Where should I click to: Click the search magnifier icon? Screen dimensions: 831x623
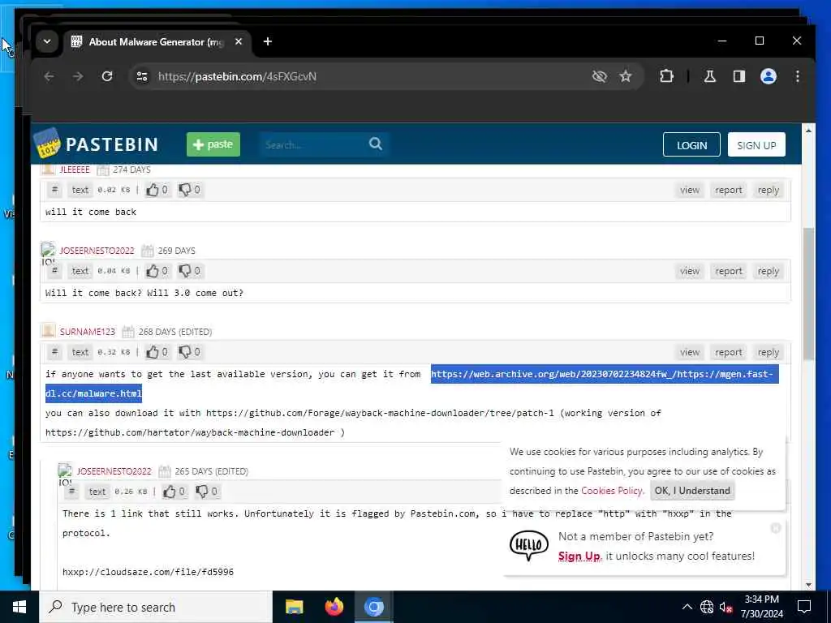point(376,144)
